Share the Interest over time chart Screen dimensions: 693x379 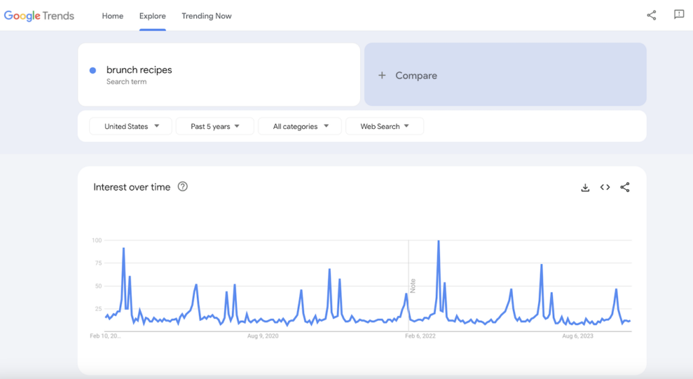click(625, 187)
